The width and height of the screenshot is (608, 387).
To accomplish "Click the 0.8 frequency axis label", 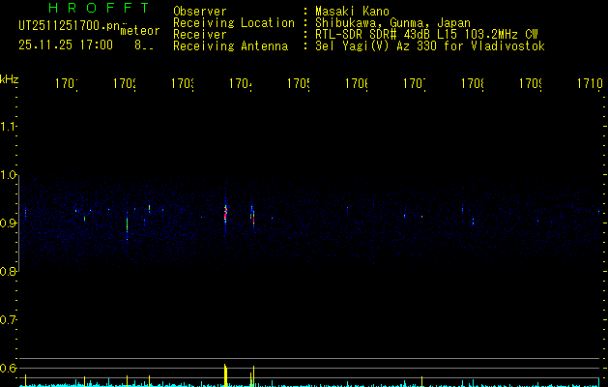I will click(8, 271).
